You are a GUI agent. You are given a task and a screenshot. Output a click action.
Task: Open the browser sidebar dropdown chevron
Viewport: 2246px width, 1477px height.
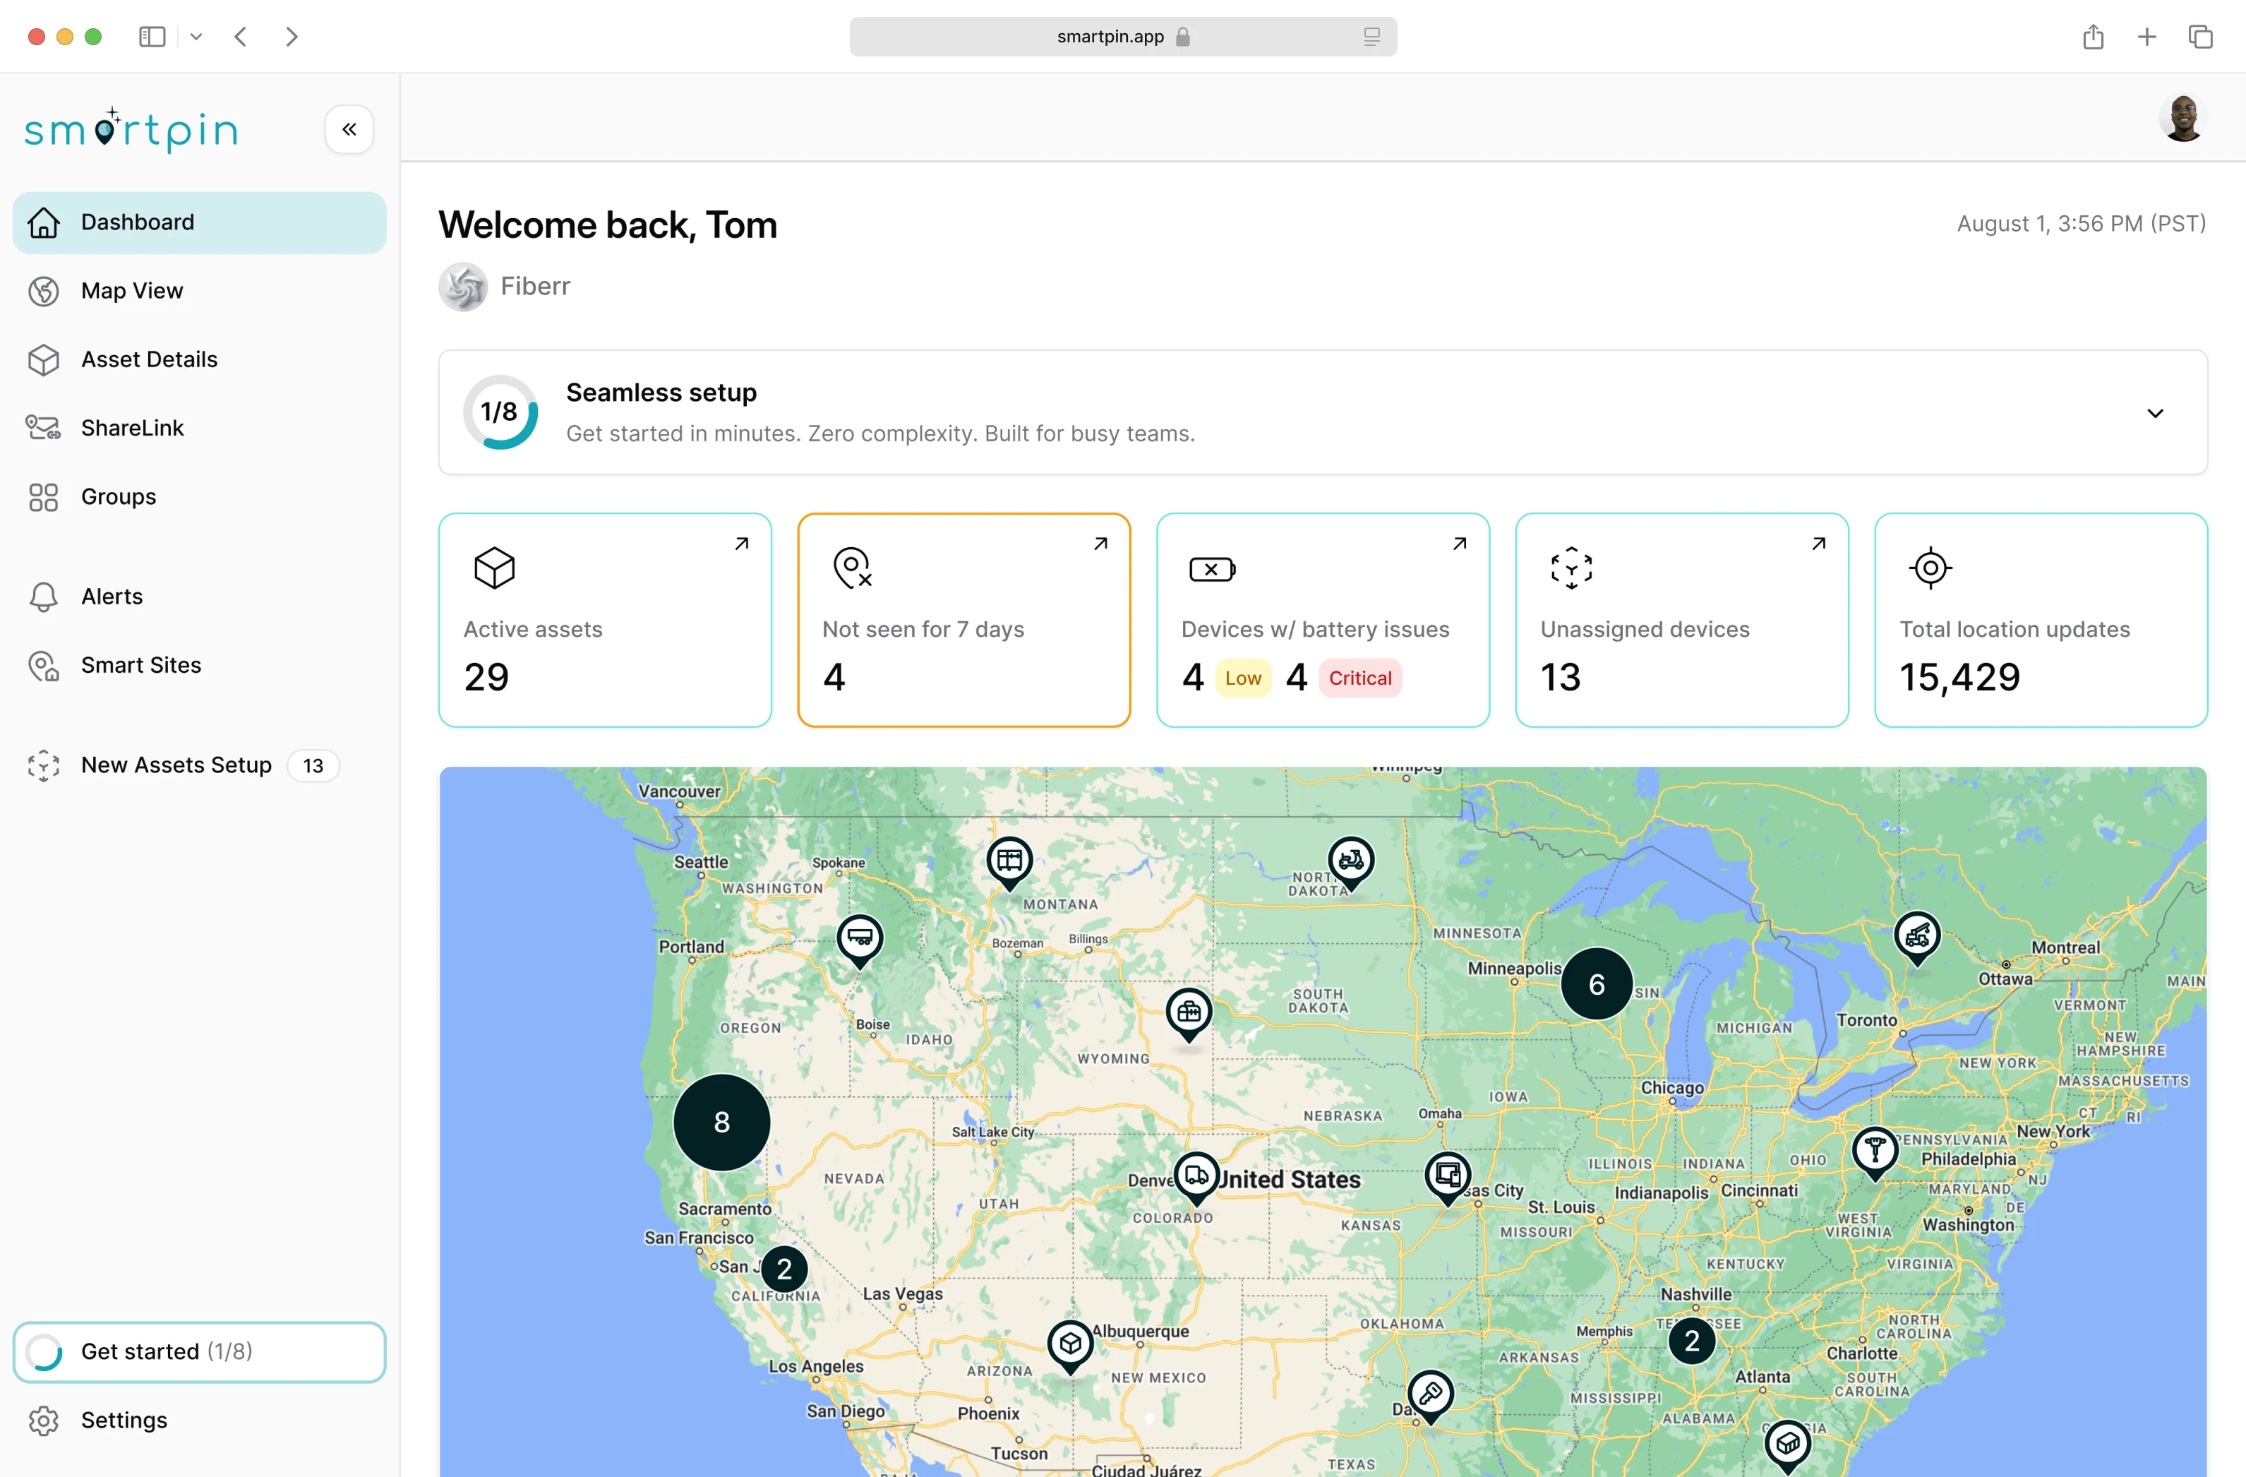coord(196,37)
